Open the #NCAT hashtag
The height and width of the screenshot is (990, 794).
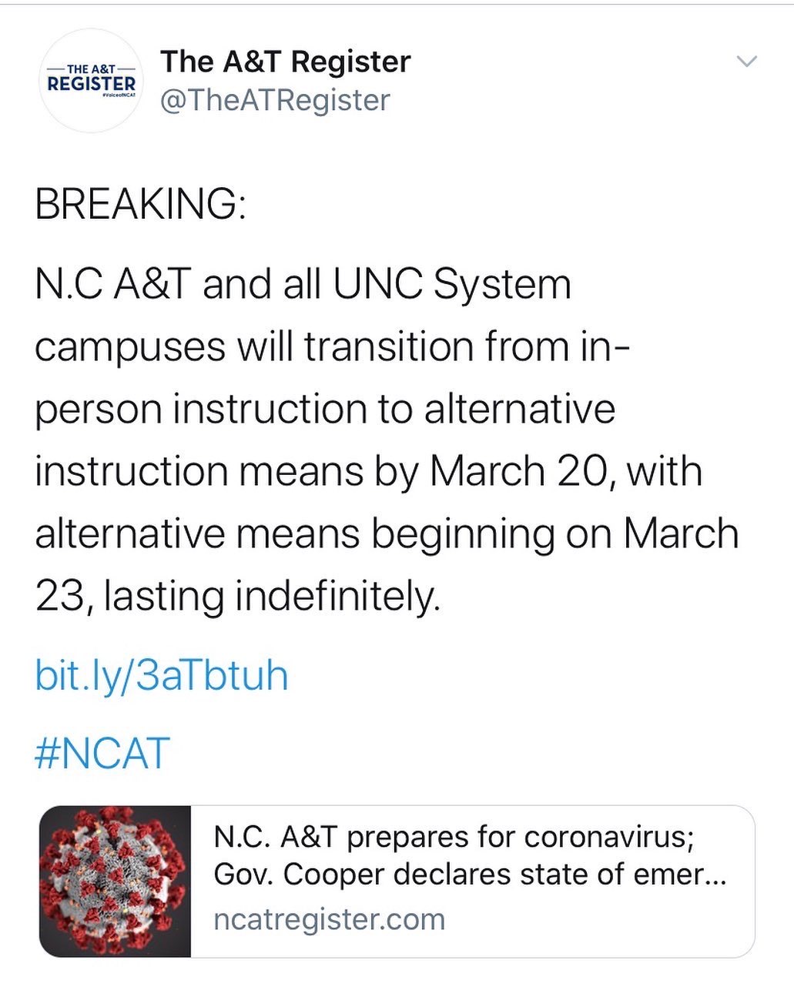(102, 753)
